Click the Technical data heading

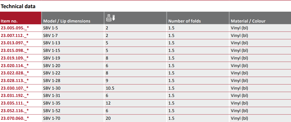coord(18,6)
